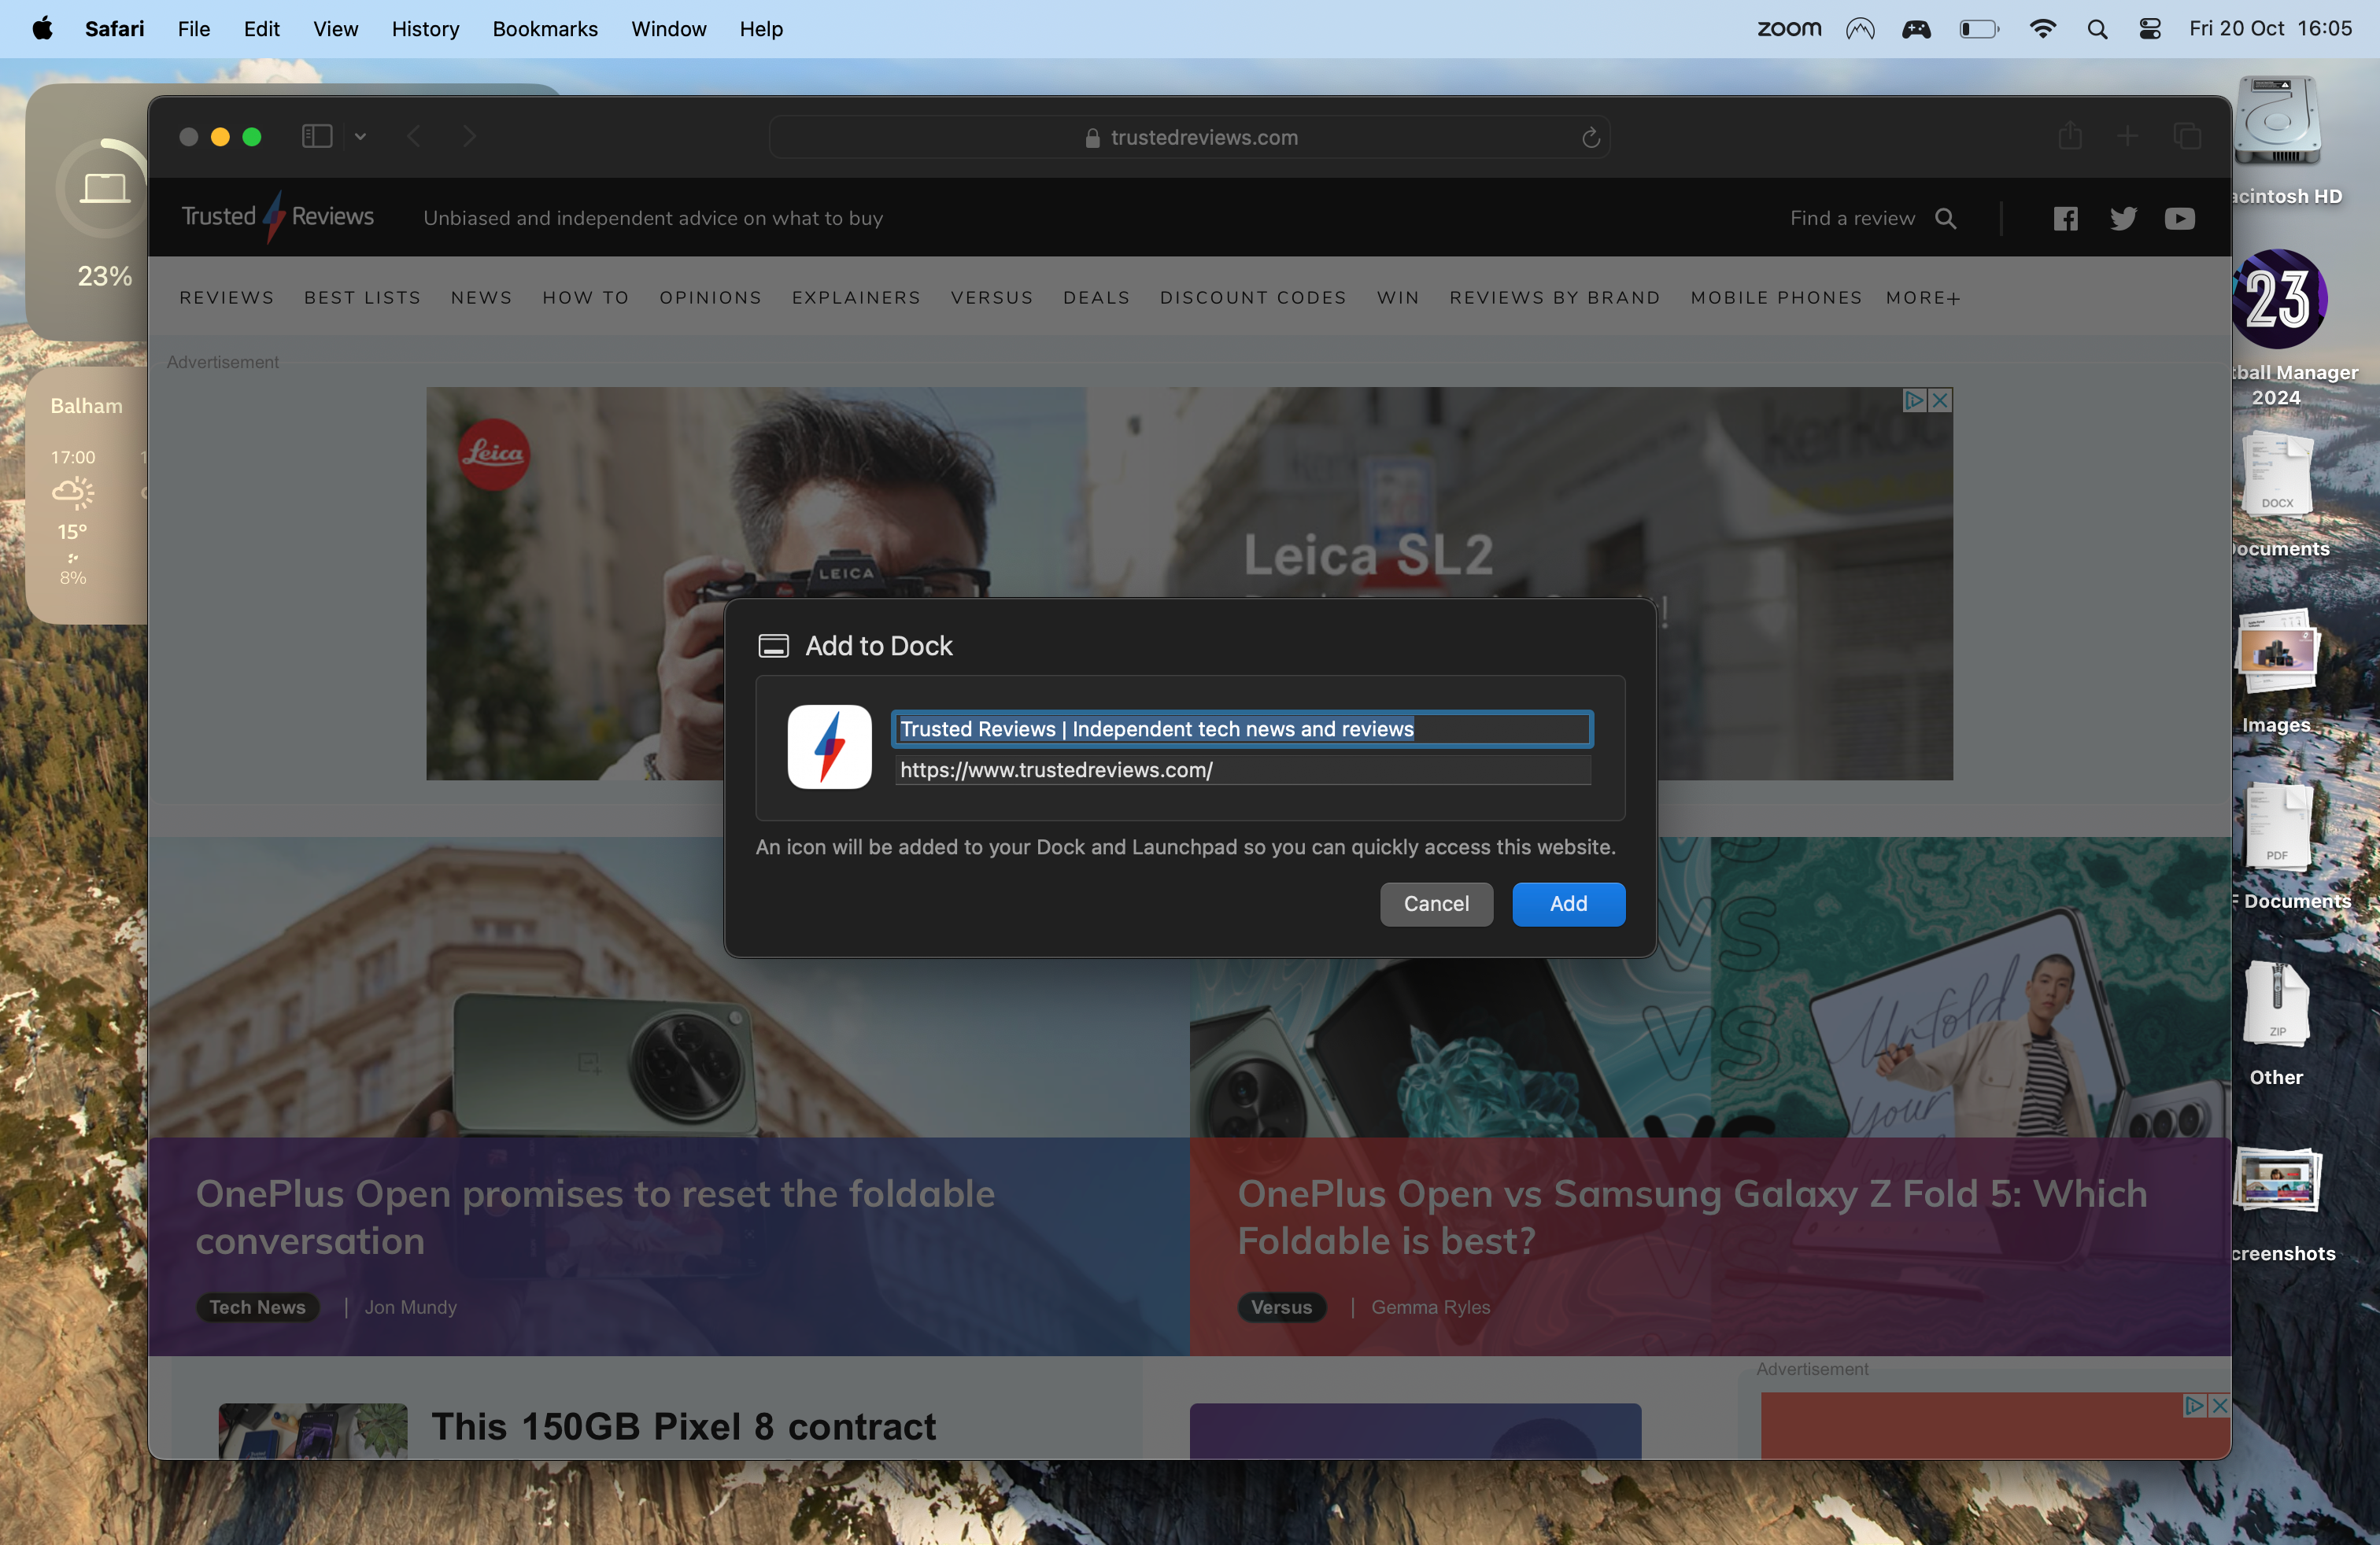Click the AdChoices icon on Leica ad
The height and width of the screenshot is (1545, 2380).
tap(1914, 400)
